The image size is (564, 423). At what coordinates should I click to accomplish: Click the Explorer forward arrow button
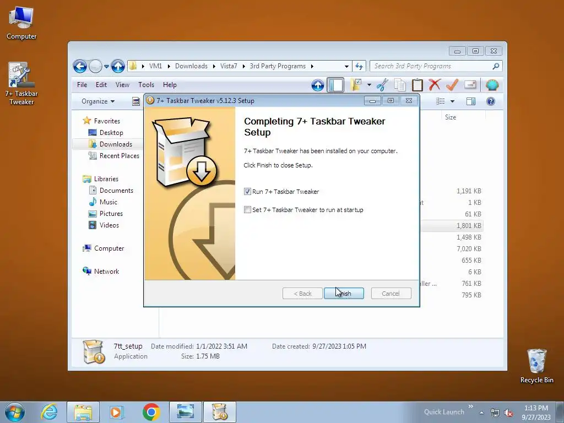coord(95,66)
